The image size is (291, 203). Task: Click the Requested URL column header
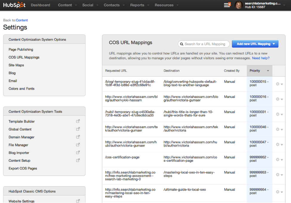(116, 71)
